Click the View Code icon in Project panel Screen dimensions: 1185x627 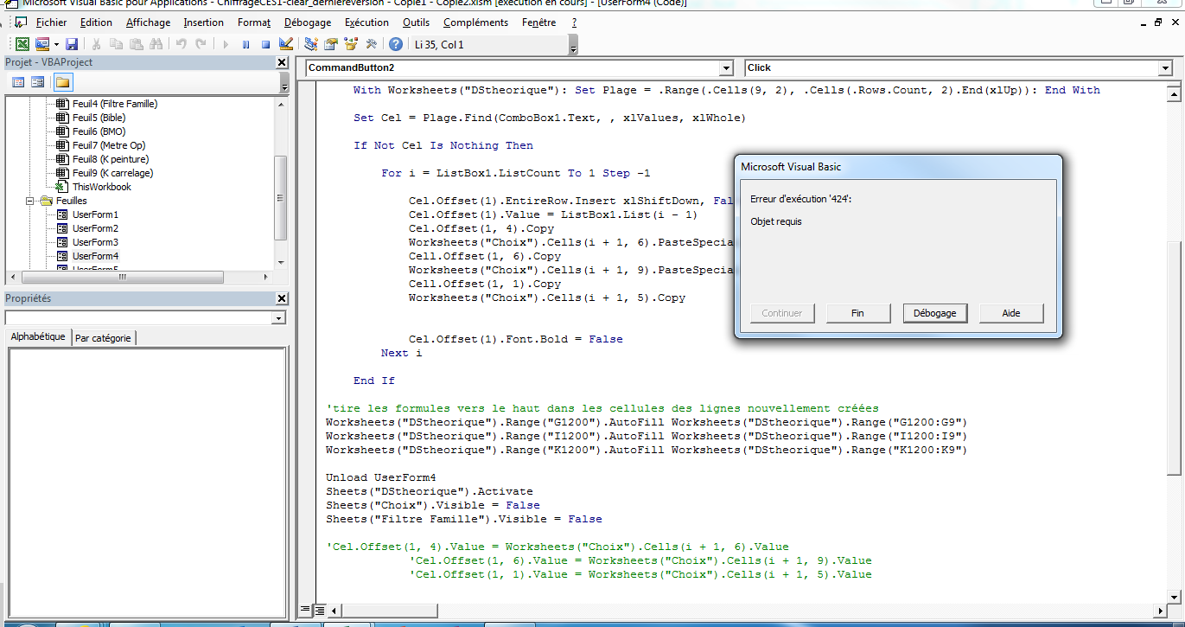tap(17, 82)
